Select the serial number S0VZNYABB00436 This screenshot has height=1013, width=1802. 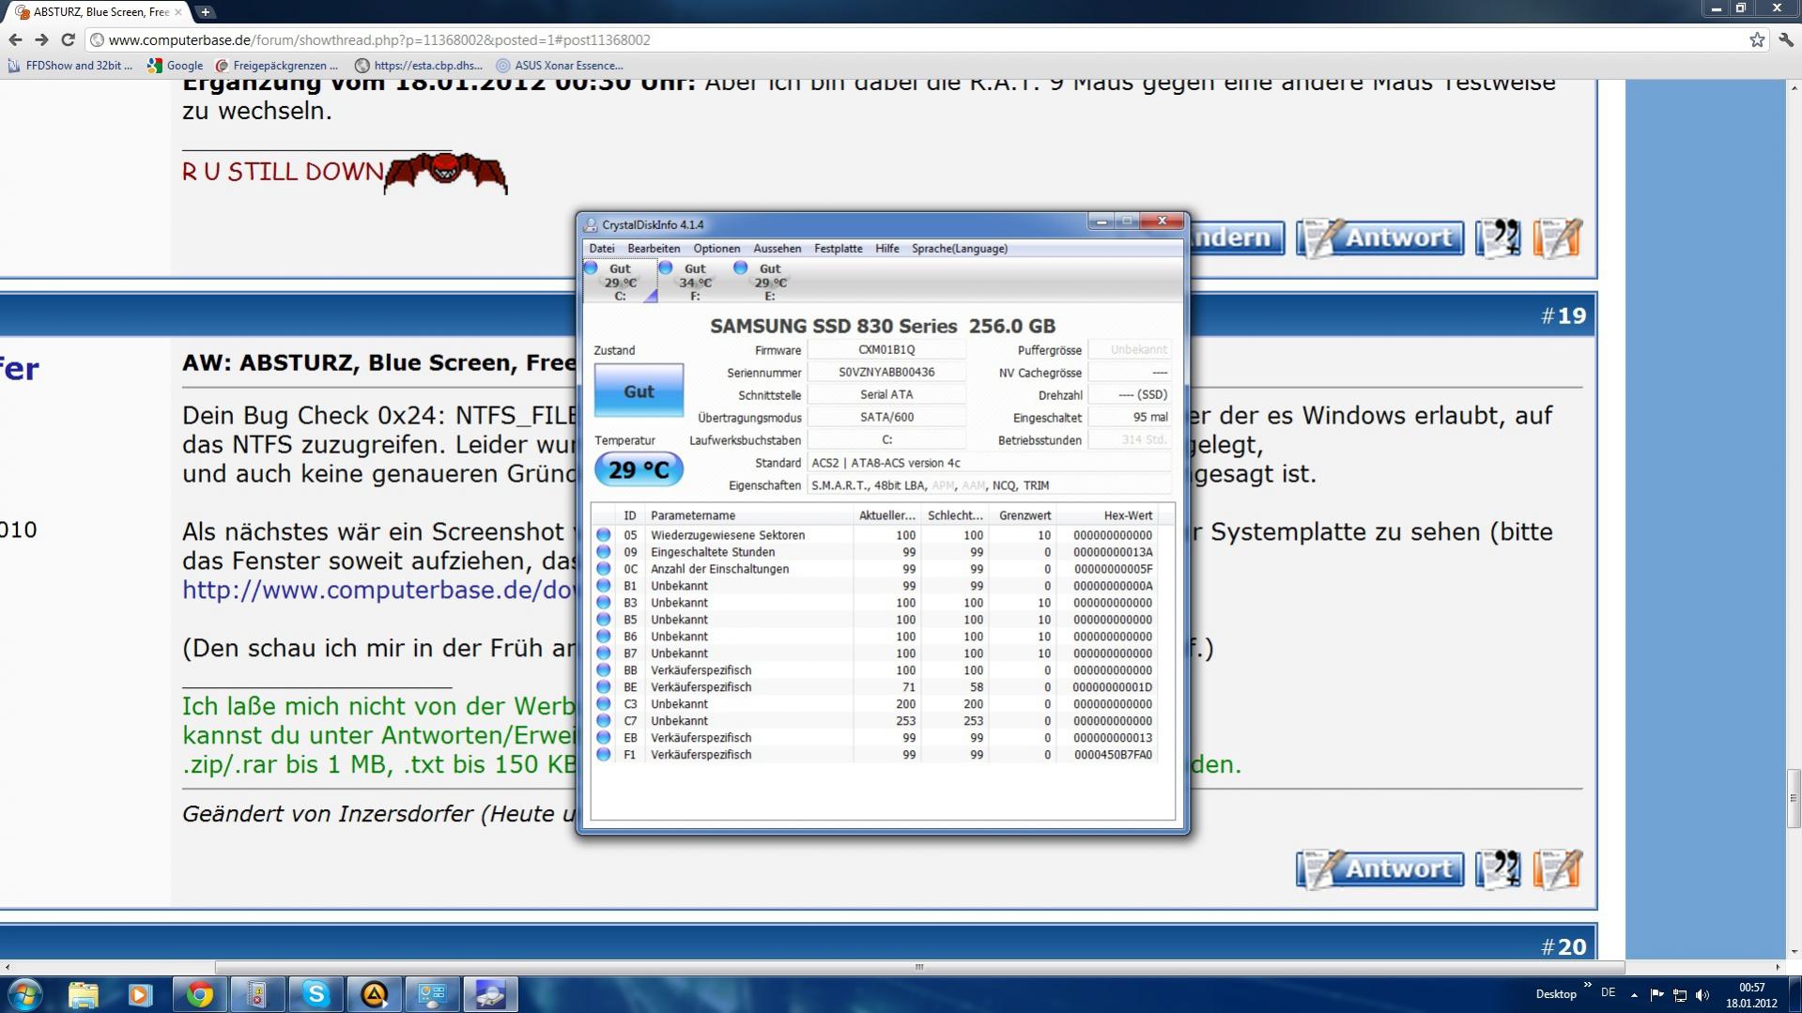[x=886, y=373]
